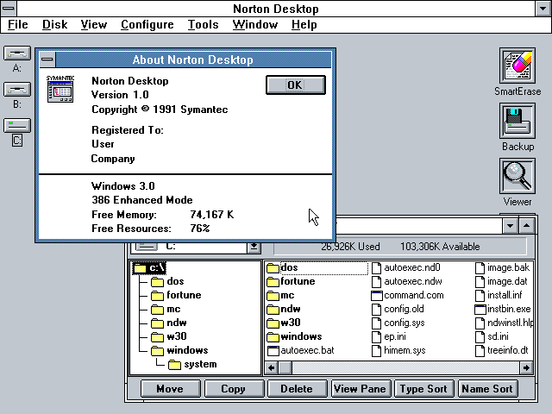
Task: Open the A: floppy drive icon
Action: (x=17, y=53)
